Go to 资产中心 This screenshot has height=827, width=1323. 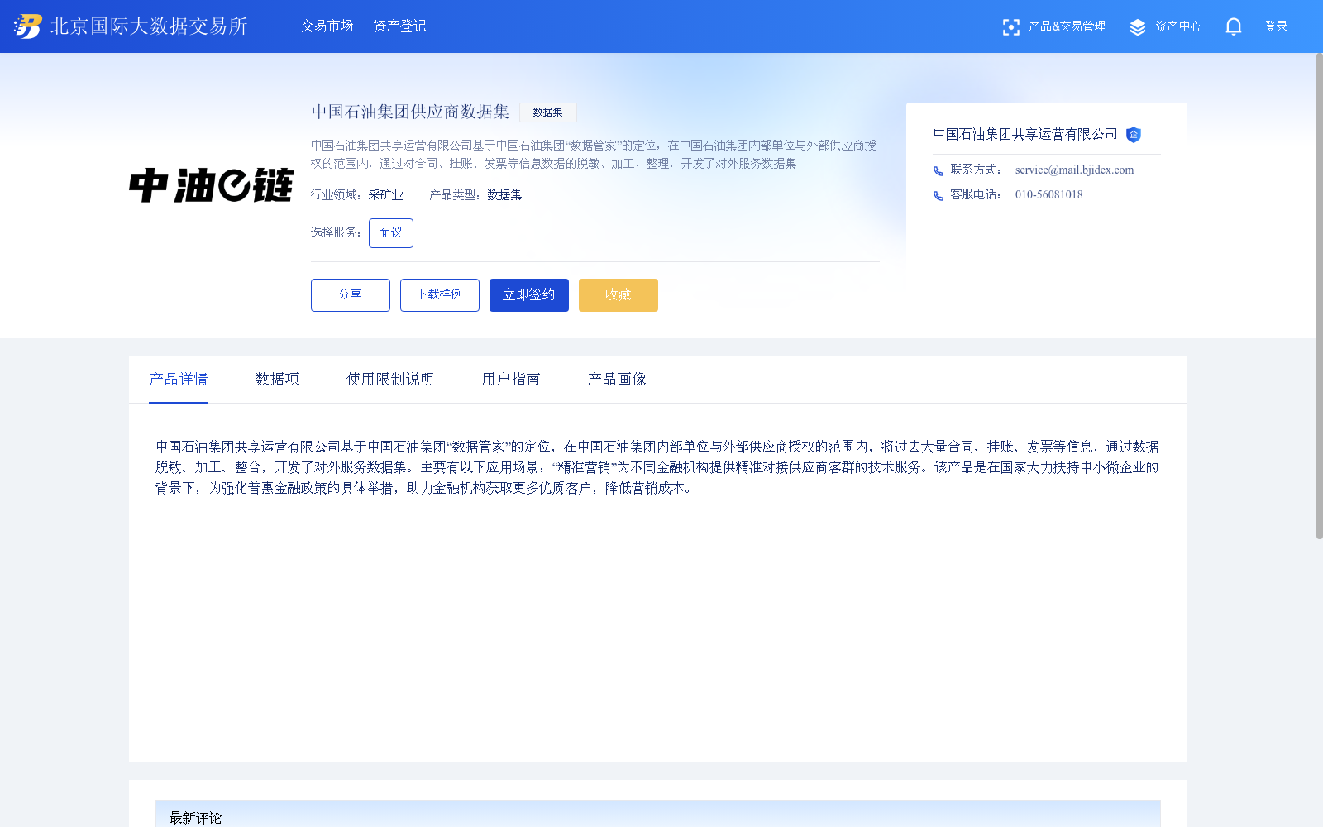pyautogui.click(x=1178, y=26)
